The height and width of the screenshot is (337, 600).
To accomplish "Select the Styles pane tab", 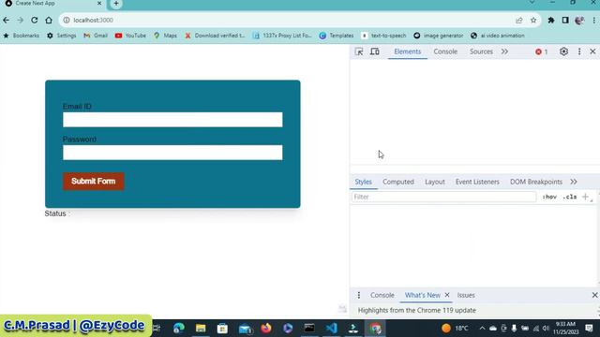I will tap(363, 182).
